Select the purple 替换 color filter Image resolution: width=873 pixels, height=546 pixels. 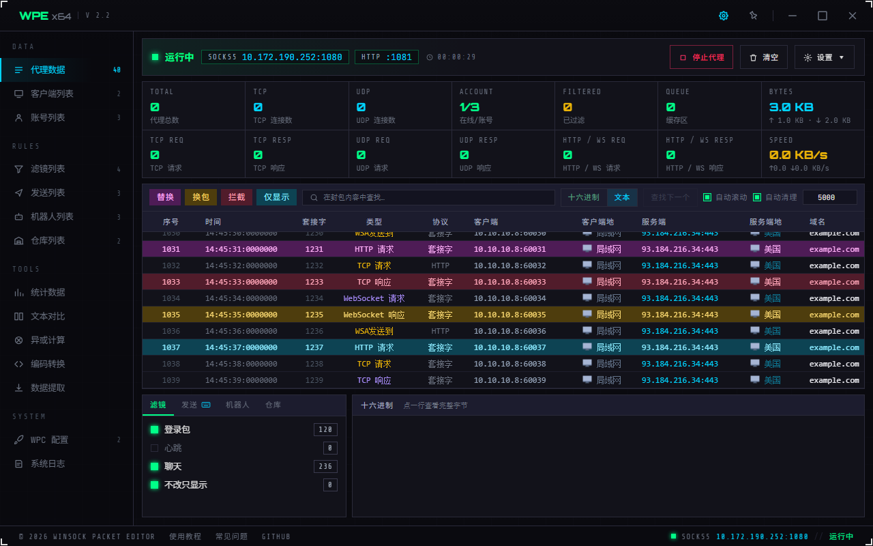[165, 197]
